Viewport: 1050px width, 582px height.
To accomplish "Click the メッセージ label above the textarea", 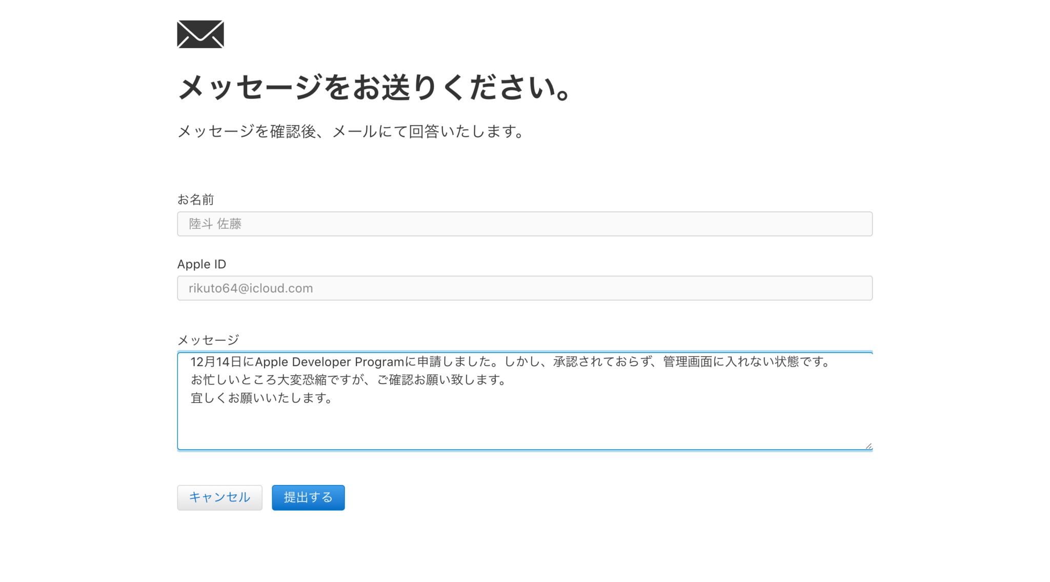I will (x=208, y=339).
